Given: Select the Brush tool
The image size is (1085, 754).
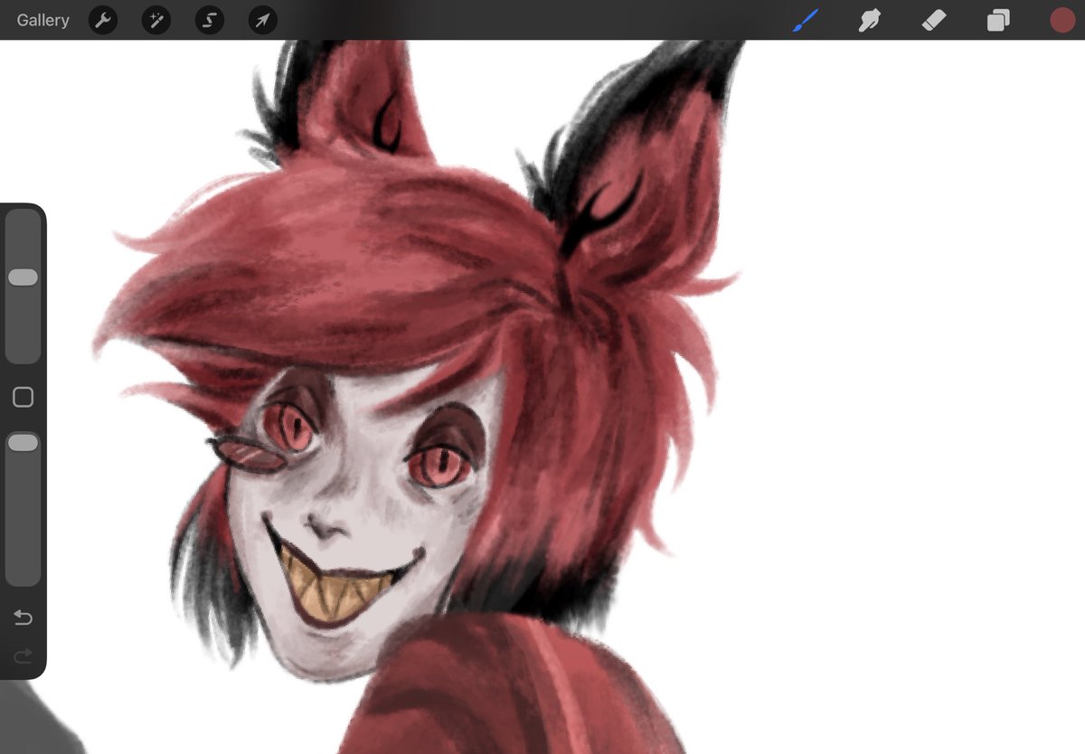Looking at the screenshot, I should pos(805,20).
